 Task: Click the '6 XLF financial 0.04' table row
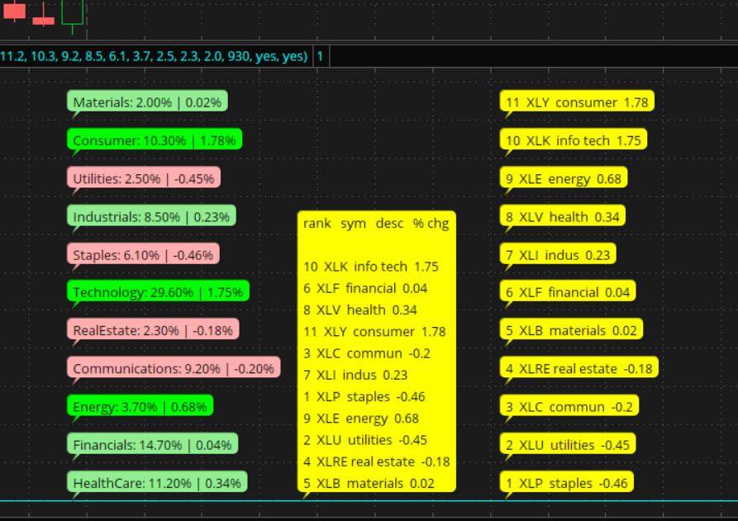365,288
